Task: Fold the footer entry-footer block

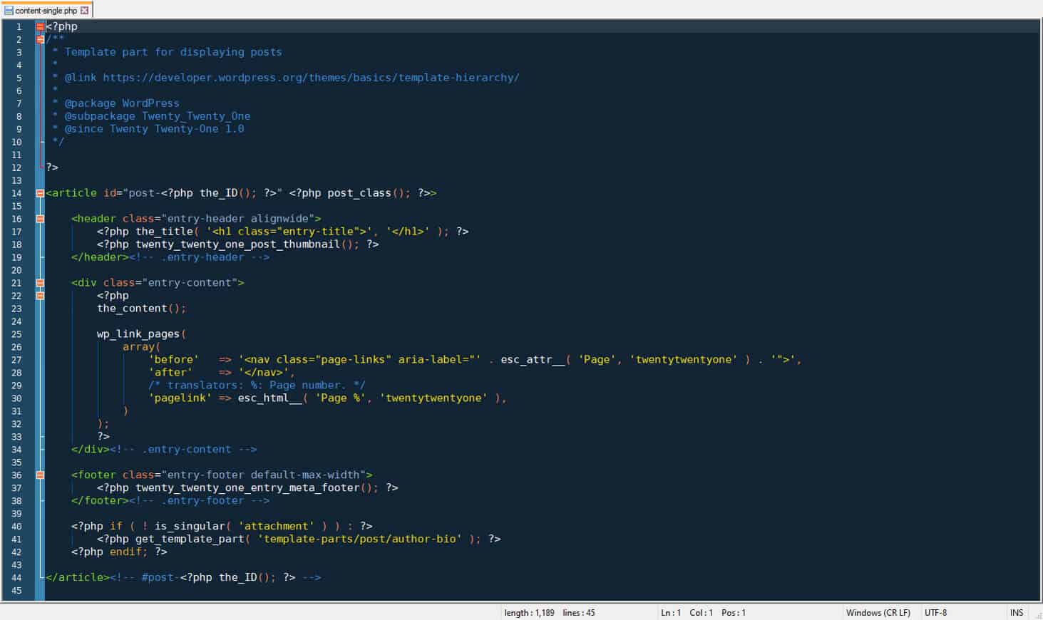Action: 40,475
